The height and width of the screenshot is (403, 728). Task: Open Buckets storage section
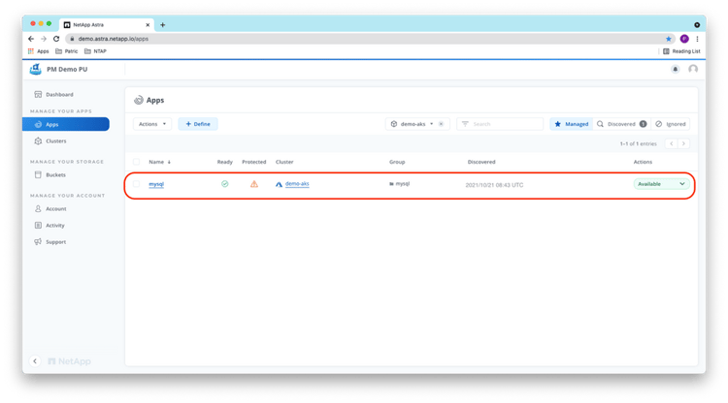point(55,174)
